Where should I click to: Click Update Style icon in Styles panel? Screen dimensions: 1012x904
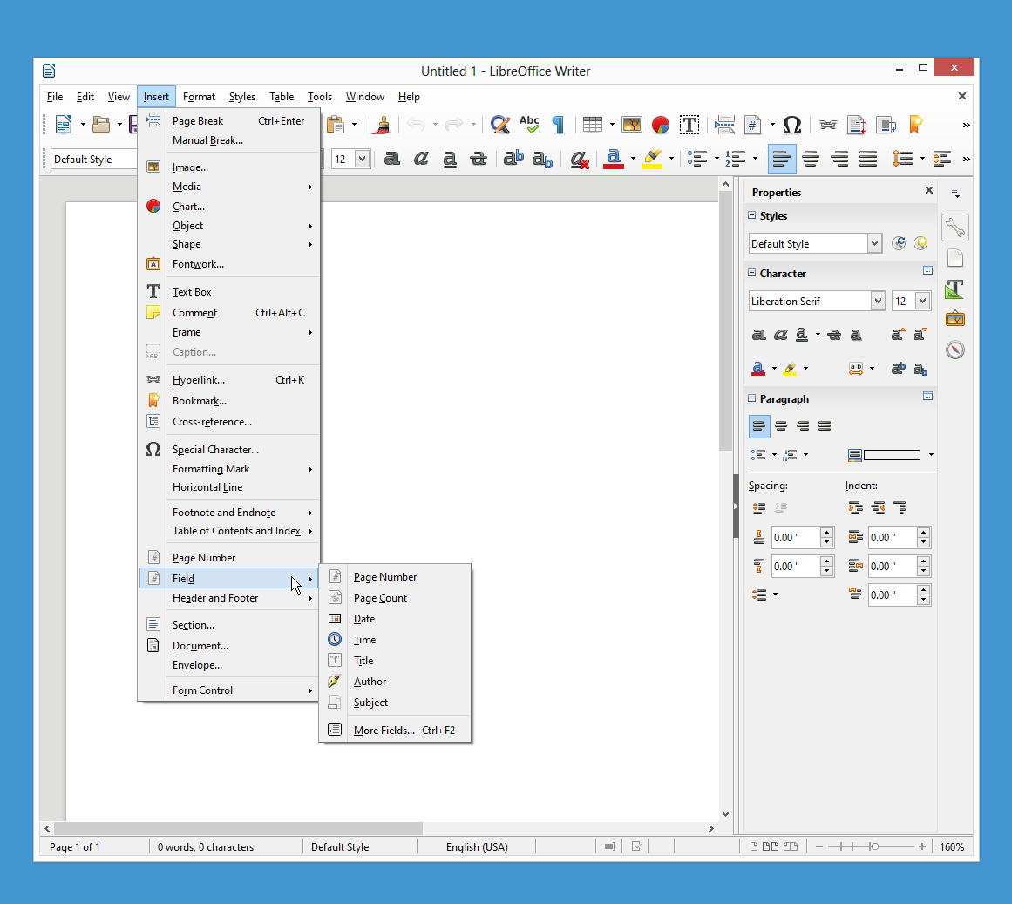(x=899, y=243)
